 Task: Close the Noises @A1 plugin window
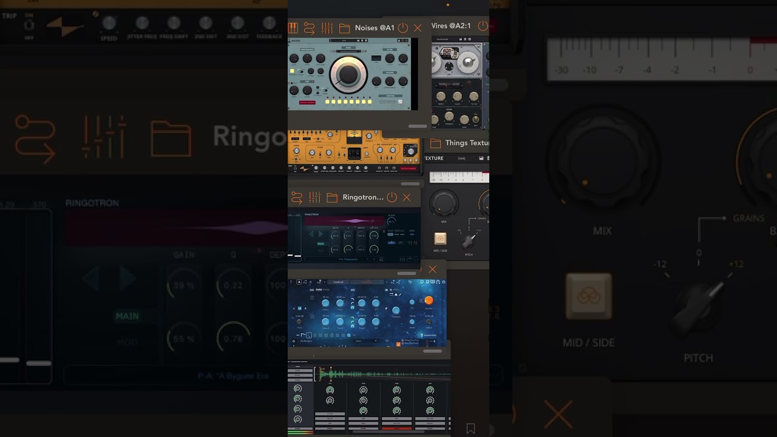coord(418,28)
